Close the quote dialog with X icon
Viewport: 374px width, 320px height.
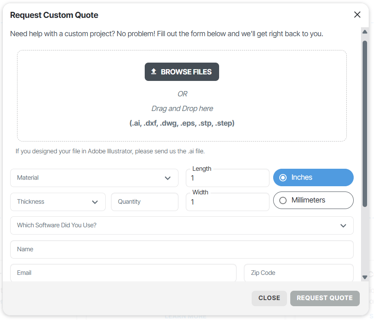pos(357,15)
